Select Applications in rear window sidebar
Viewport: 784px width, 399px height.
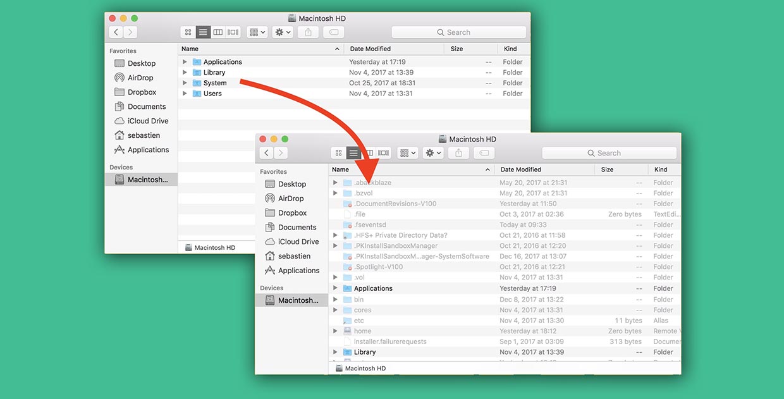coord(141,150)
